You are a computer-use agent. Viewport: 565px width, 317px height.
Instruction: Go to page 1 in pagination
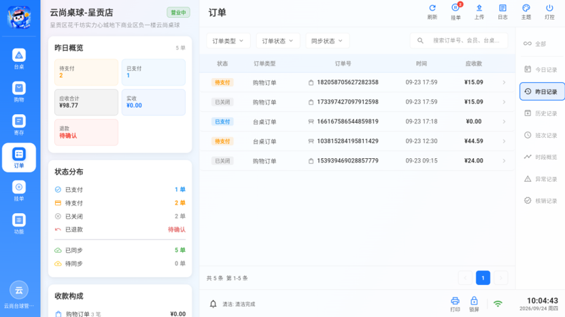click(483, 278)
